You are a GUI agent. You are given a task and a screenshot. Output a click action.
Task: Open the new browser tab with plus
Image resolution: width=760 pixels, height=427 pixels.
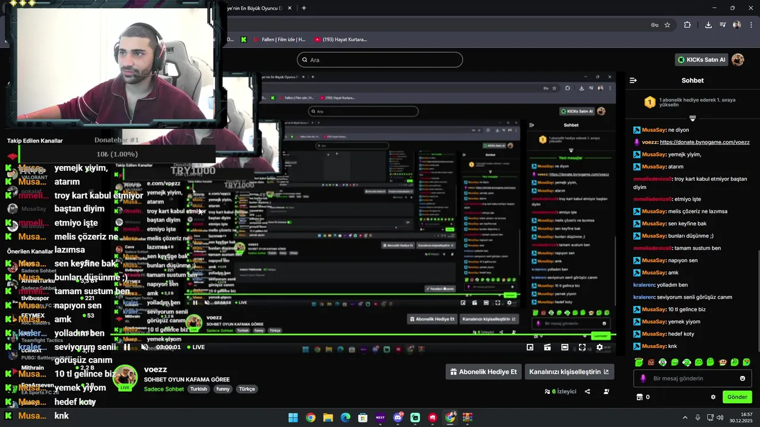tap(304, 8)
